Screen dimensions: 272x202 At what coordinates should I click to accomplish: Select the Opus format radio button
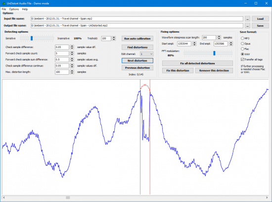click(x=242, y=44)
